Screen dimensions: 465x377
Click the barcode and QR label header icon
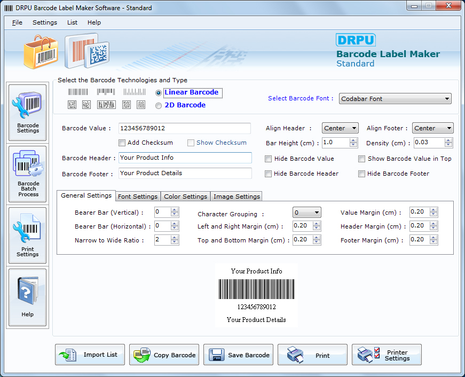pyautogui.click(x=87, y=50)
